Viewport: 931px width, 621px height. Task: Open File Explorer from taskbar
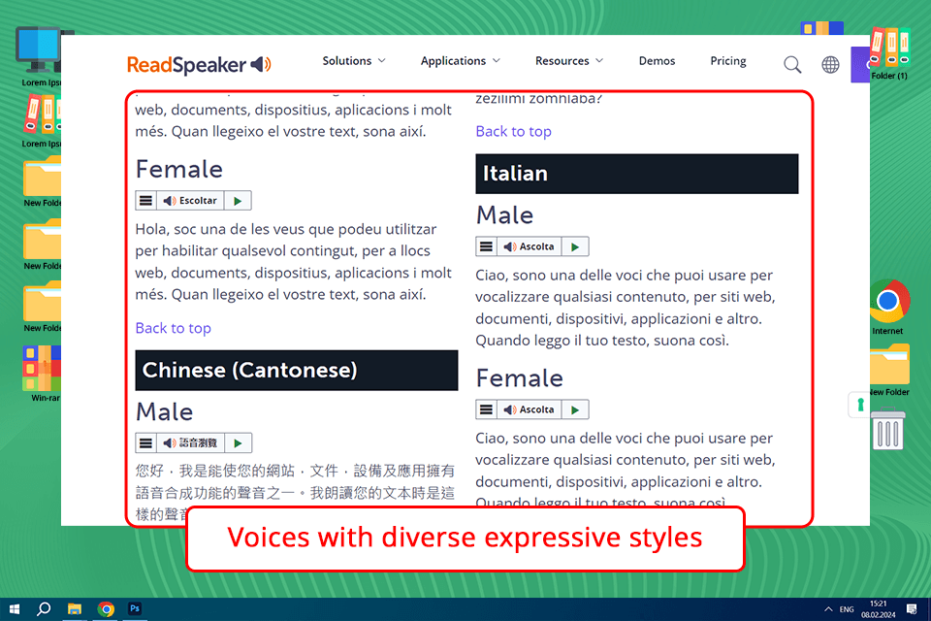(75, 609)
